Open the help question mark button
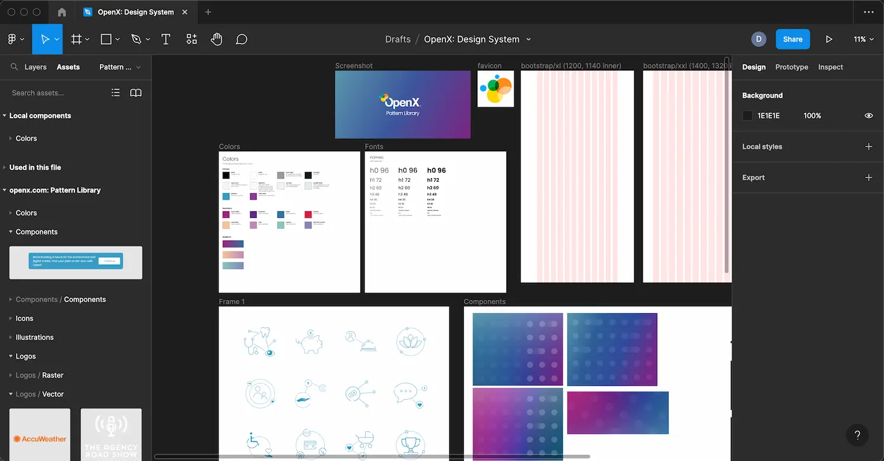Image resolution: width=884 pixels, height=461 pixels. pyautogui.click(x=857, y=435)
